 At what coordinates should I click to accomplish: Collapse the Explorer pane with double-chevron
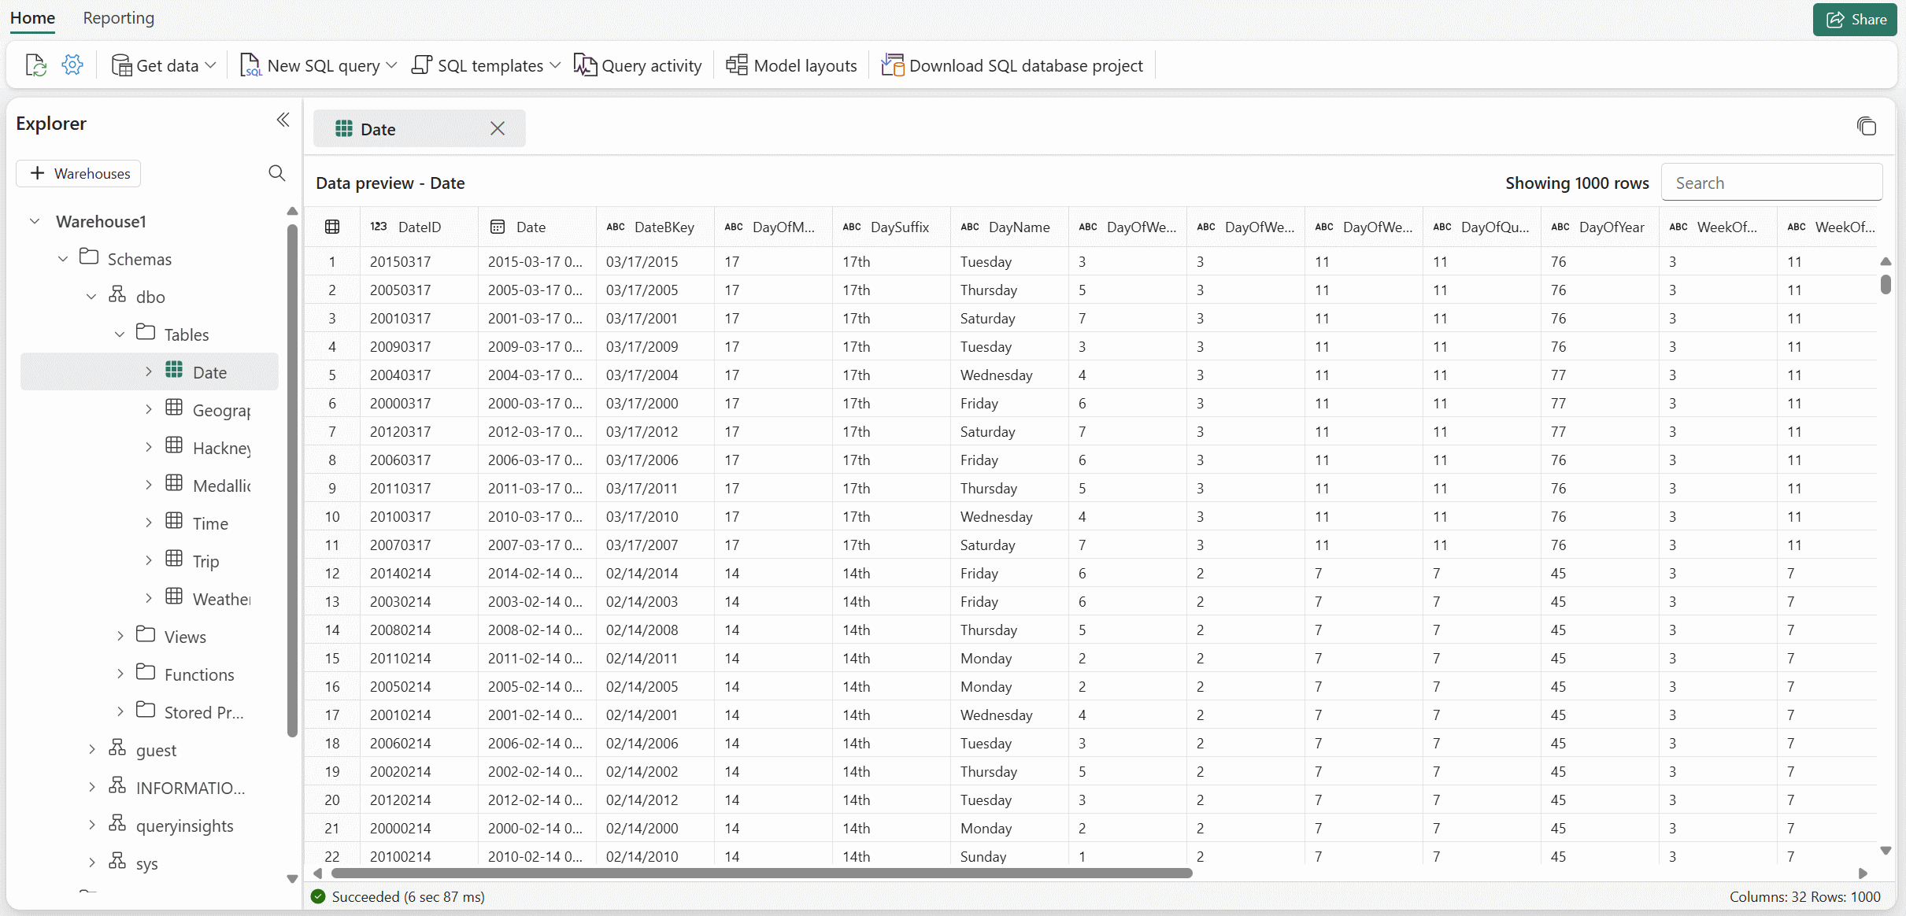click(283, 120)
